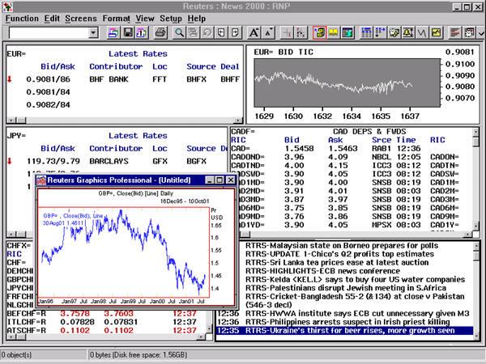
Task: Click the blue table grid toolbar icon
Action: tap(366, 32)
